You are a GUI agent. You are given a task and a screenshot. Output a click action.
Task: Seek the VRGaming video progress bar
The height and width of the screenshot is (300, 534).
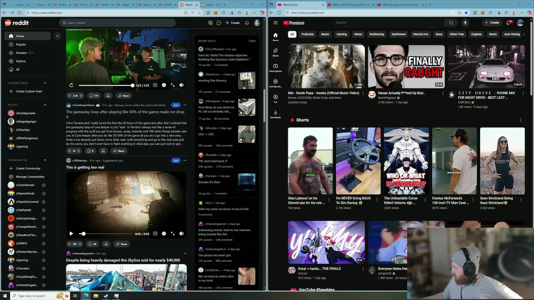click(106, 234)
